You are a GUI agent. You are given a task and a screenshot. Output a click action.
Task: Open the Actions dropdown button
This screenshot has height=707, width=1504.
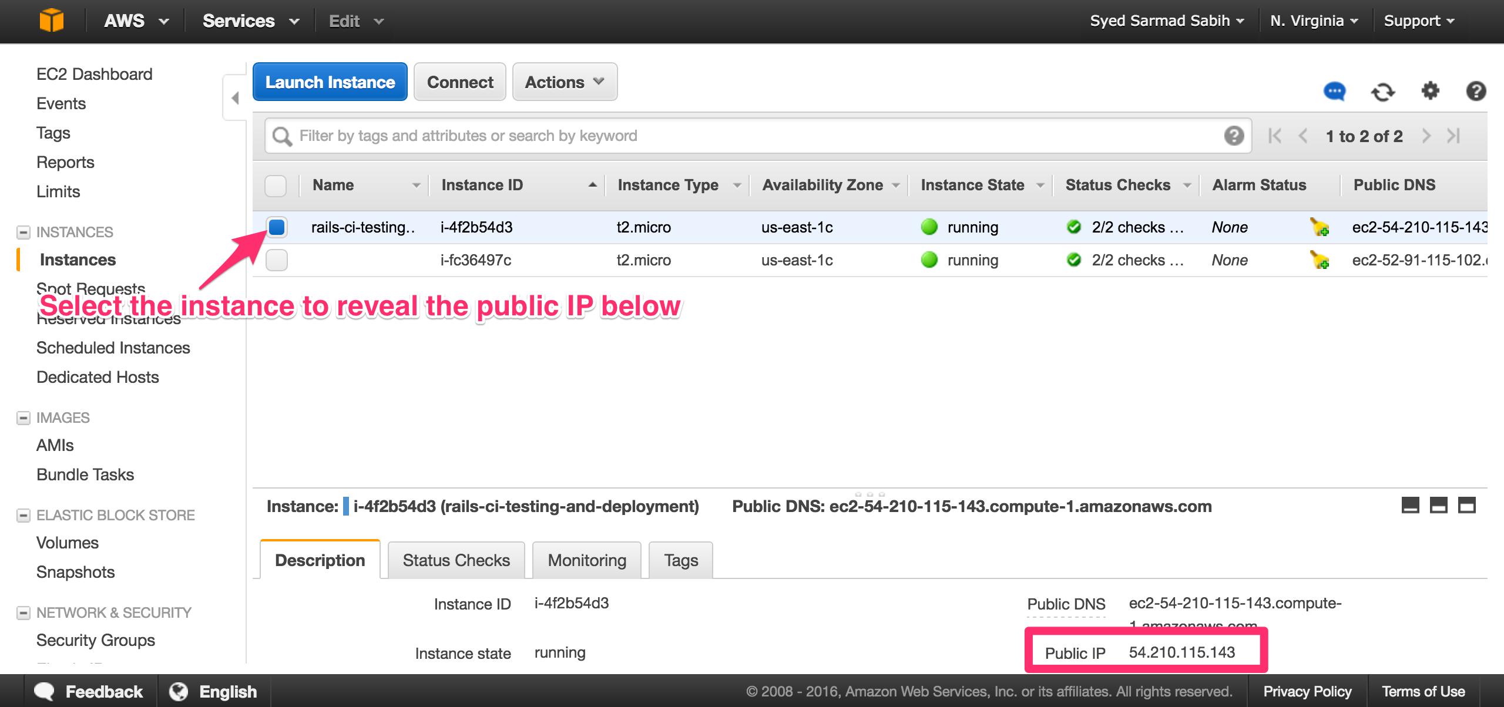[565, 82]
